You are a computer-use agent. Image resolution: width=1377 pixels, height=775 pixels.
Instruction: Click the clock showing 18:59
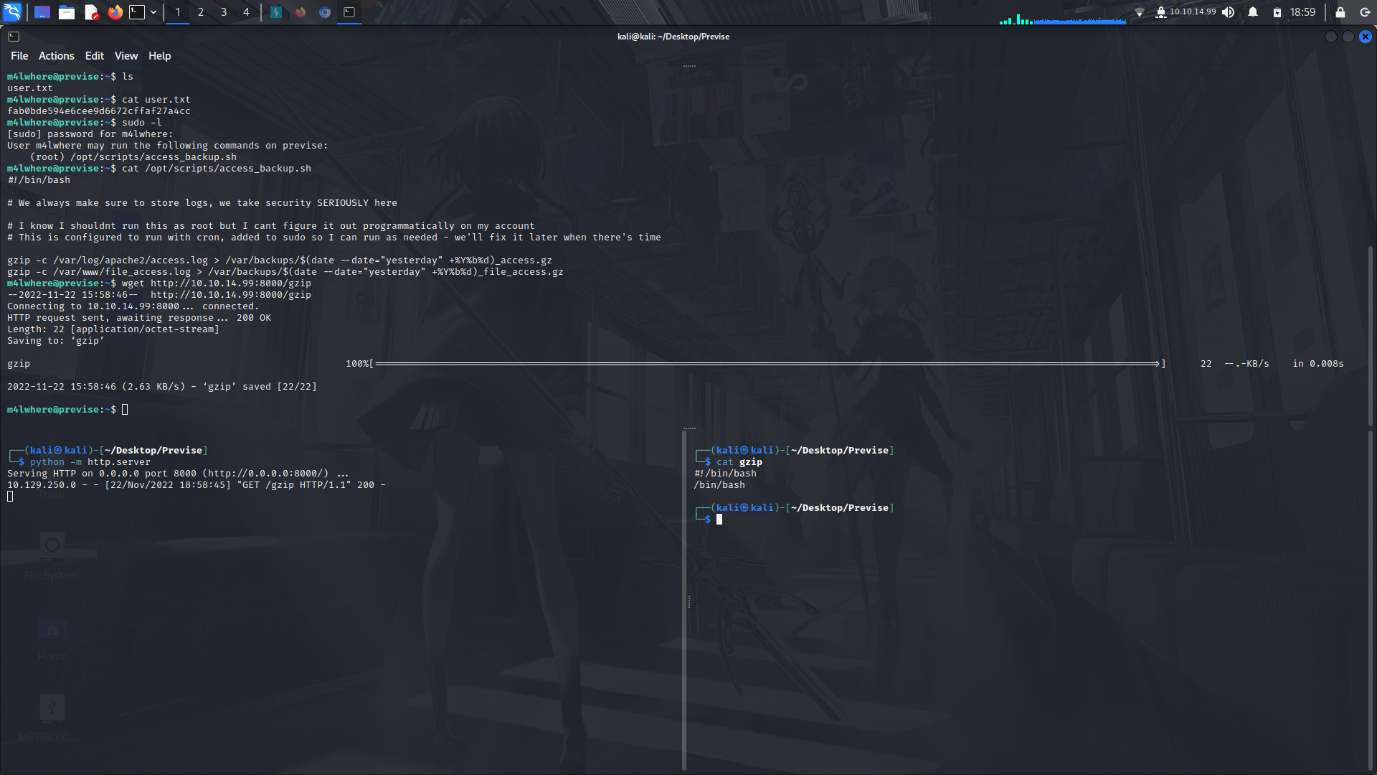(1302, 11)
